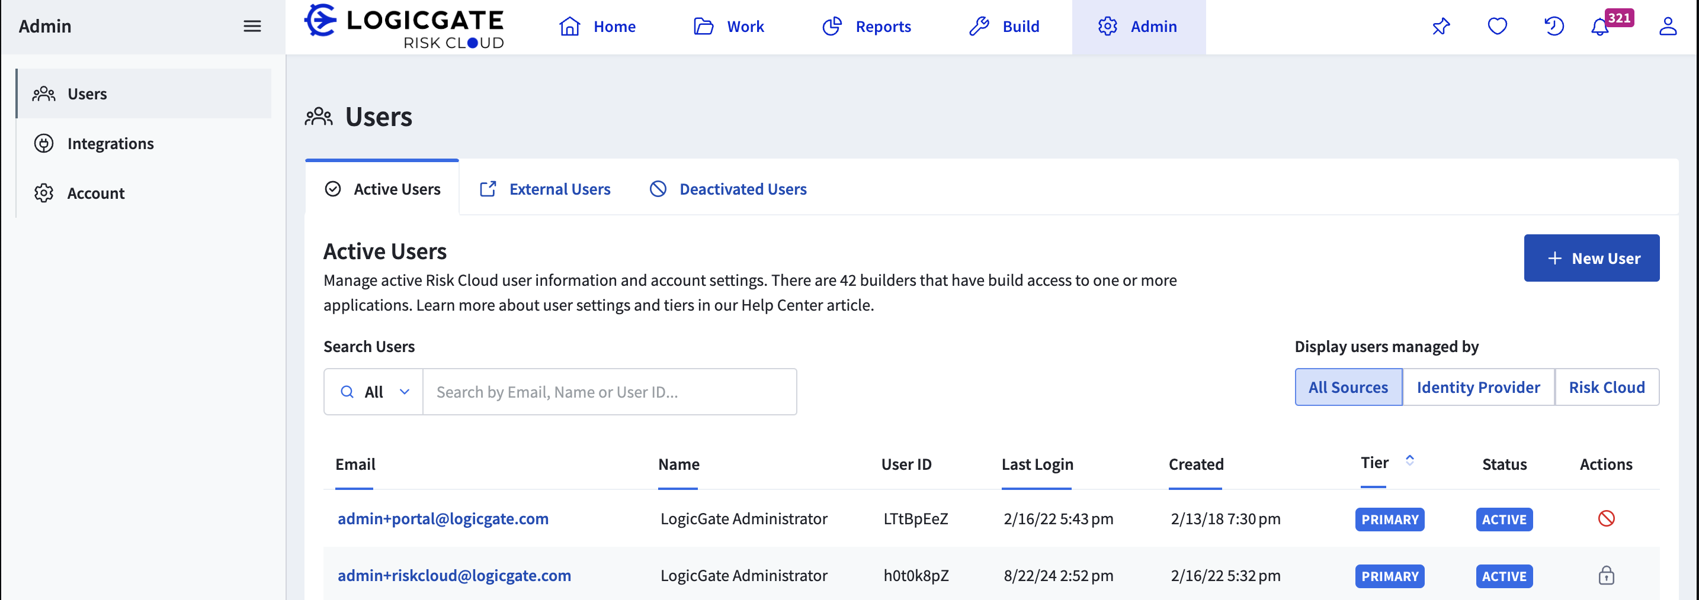The width and height of the screenshot is (1699, 600).
Task: Open recent history clock icon
Action: tap(1554, 27)
